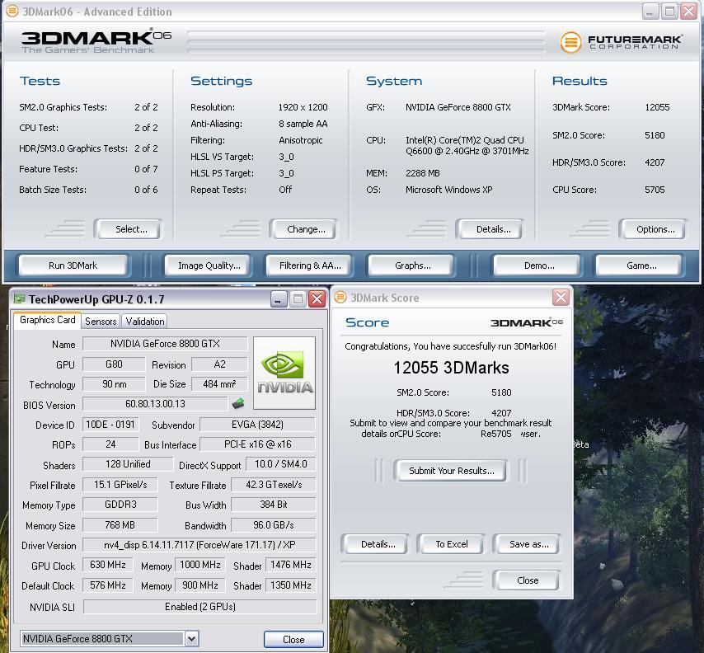This screenshot has height=653, width=704.
Task: Click the Select... button under Tests
Action: 130,229
